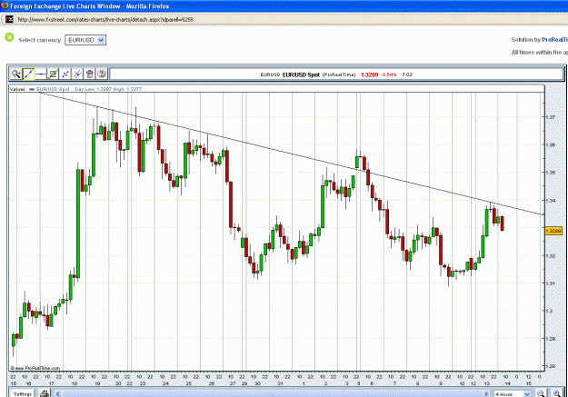Open the ProRealTime solution link

point(554,39)
